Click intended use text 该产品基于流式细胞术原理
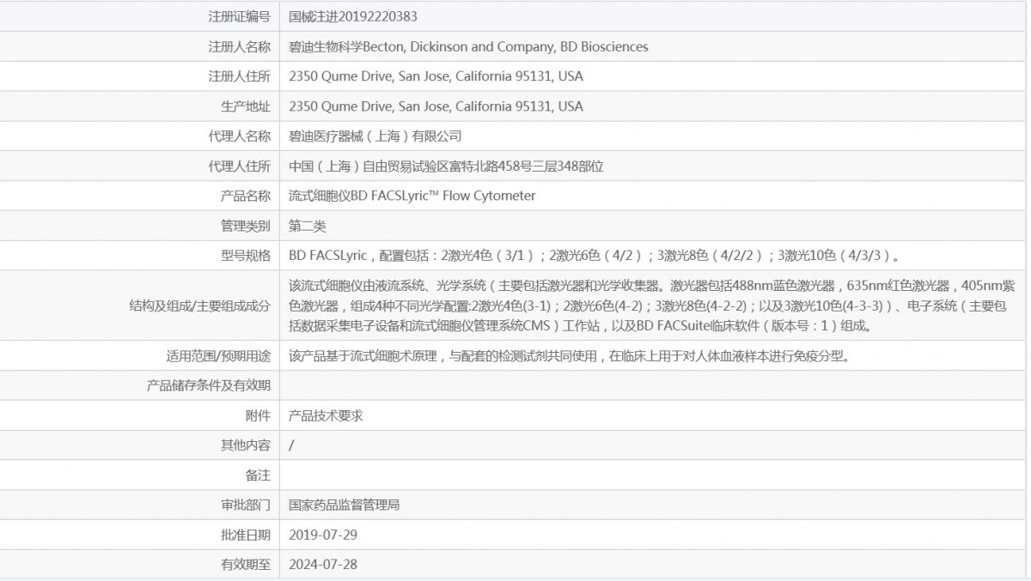Screen dimensions: 1031x581 click(570, 355)
